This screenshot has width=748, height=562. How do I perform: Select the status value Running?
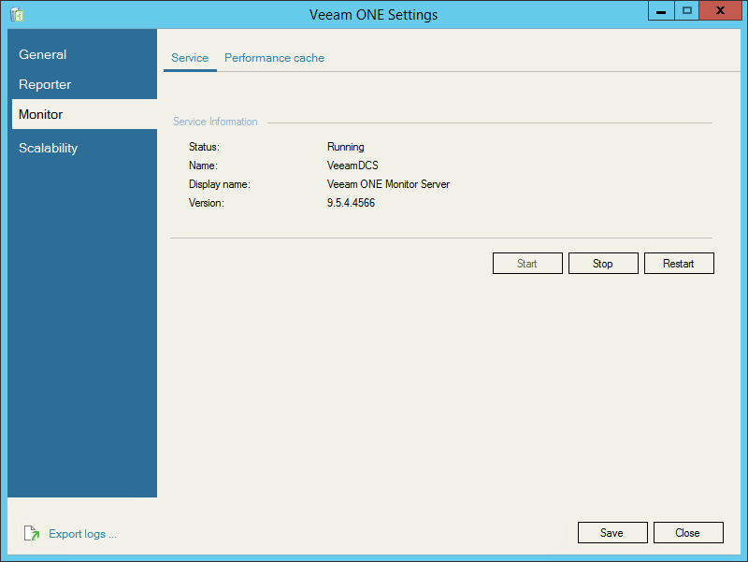tap(345, 147)
